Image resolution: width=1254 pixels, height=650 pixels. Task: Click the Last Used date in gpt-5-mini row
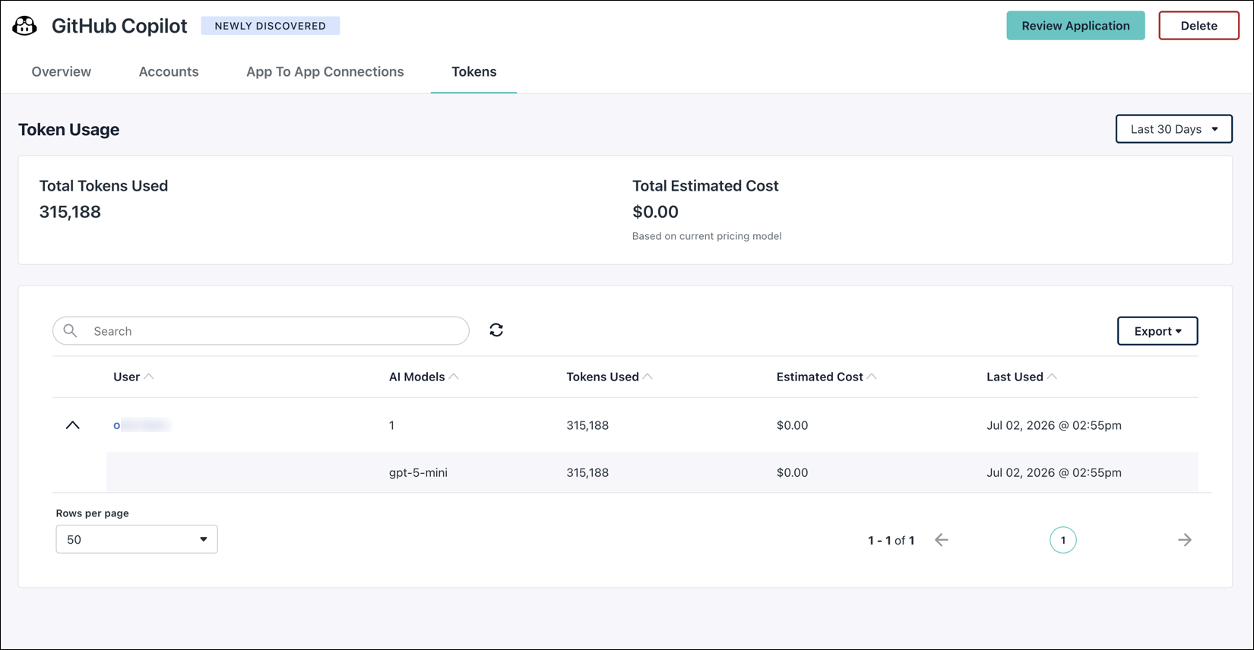[x=1054, y=472]
